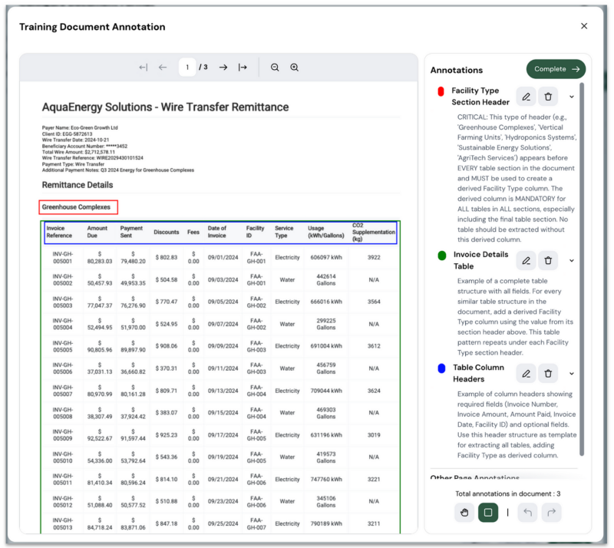Click the Remittance Details heading
This screenshot has width=614, height=548.
(x=78, y=185)
